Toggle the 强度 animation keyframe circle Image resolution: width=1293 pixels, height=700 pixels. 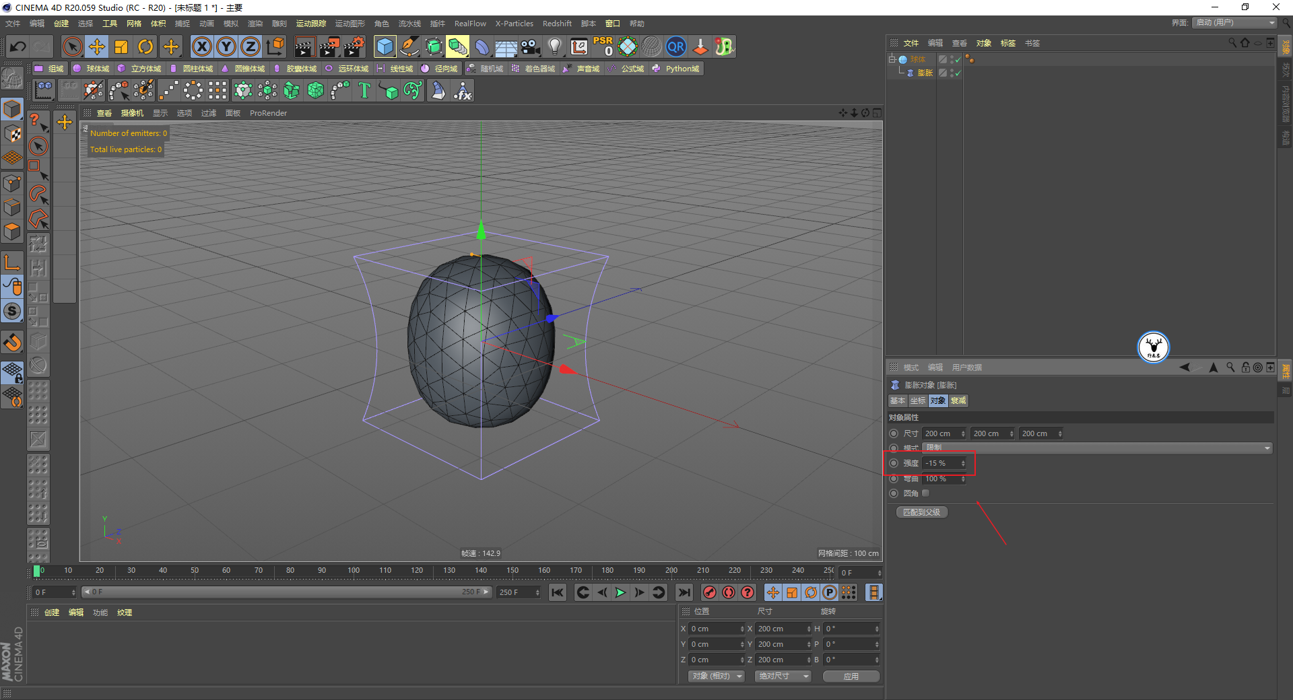pos(894,463)
